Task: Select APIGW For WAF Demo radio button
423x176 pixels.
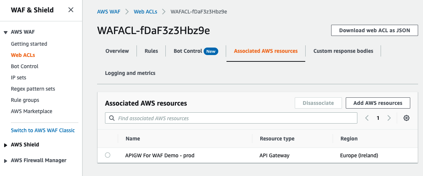Action: [x=108, y=155]
